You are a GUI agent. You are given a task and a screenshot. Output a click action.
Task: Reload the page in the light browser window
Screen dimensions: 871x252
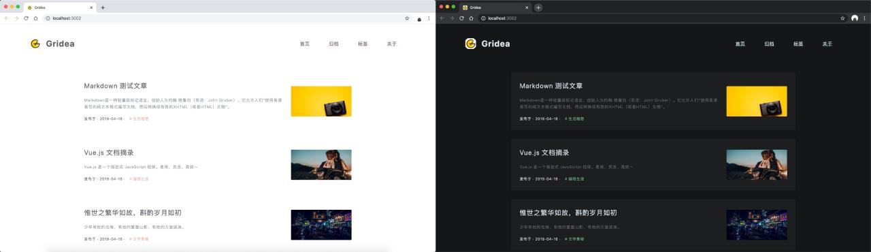pos(26,18)
